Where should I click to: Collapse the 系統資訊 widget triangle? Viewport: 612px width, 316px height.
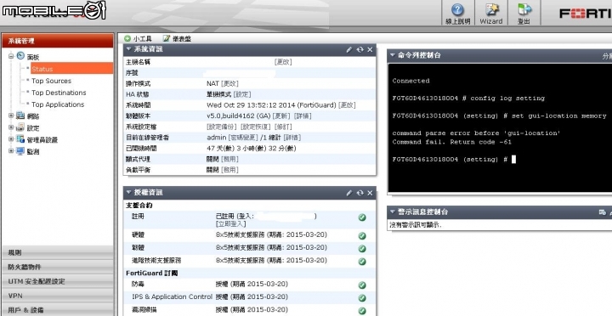[x=128, y=49]
